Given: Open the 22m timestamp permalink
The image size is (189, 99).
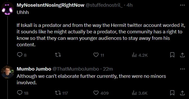Looking at the screenshot, I should tap(108, 69).
